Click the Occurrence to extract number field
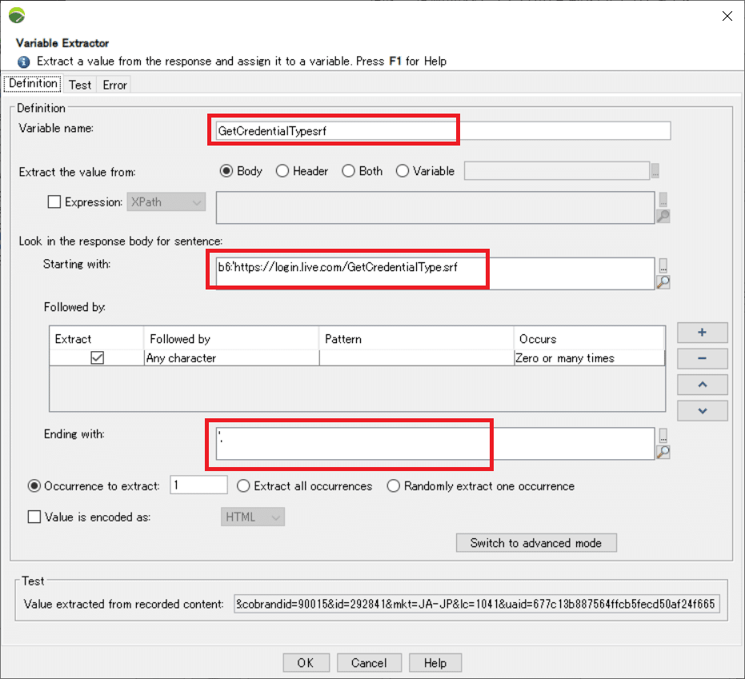Image resolution: width=745 pixels, height=679 pixels. point(198,485)
